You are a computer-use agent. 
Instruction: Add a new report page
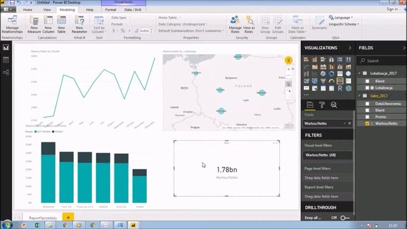(x=68, y=218)
